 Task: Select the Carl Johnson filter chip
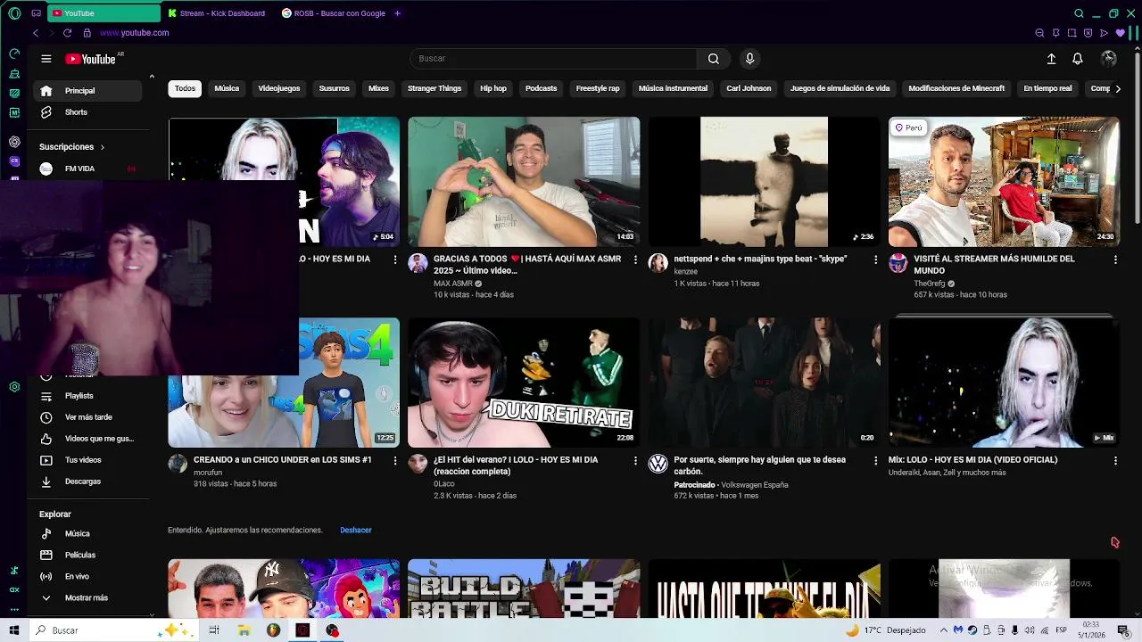coord(749,88)
